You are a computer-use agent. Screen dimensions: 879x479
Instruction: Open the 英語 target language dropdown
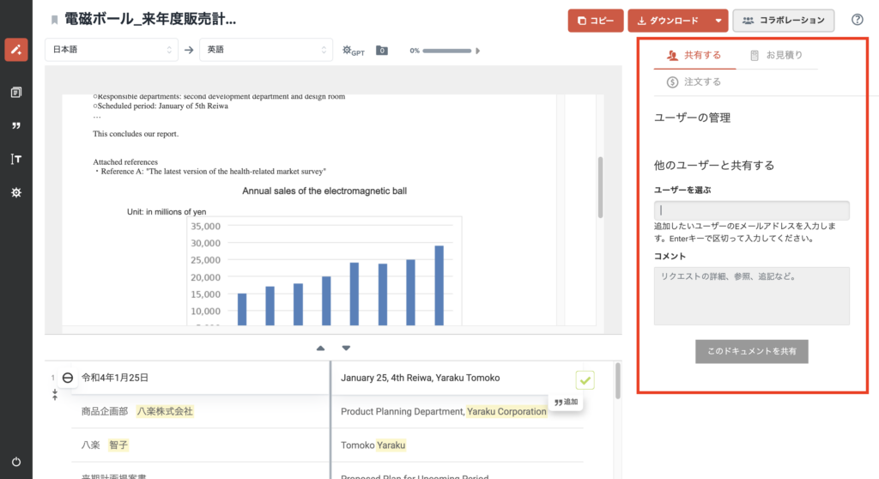point(265,50)
